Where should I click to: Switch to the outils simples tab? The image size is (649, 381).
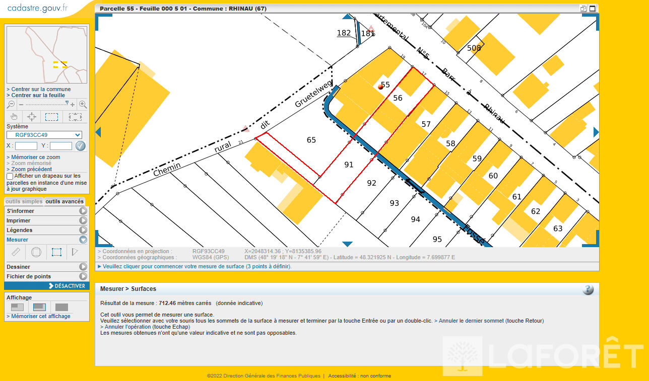(x=24, y=201)
